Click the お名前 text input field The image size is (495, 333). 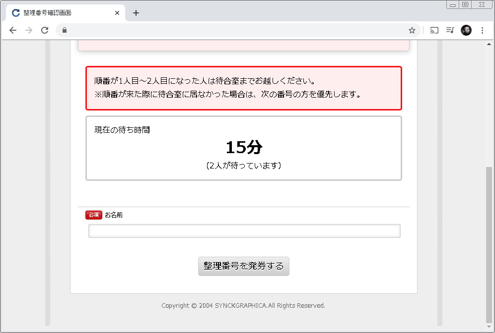[x=244, y=231]
